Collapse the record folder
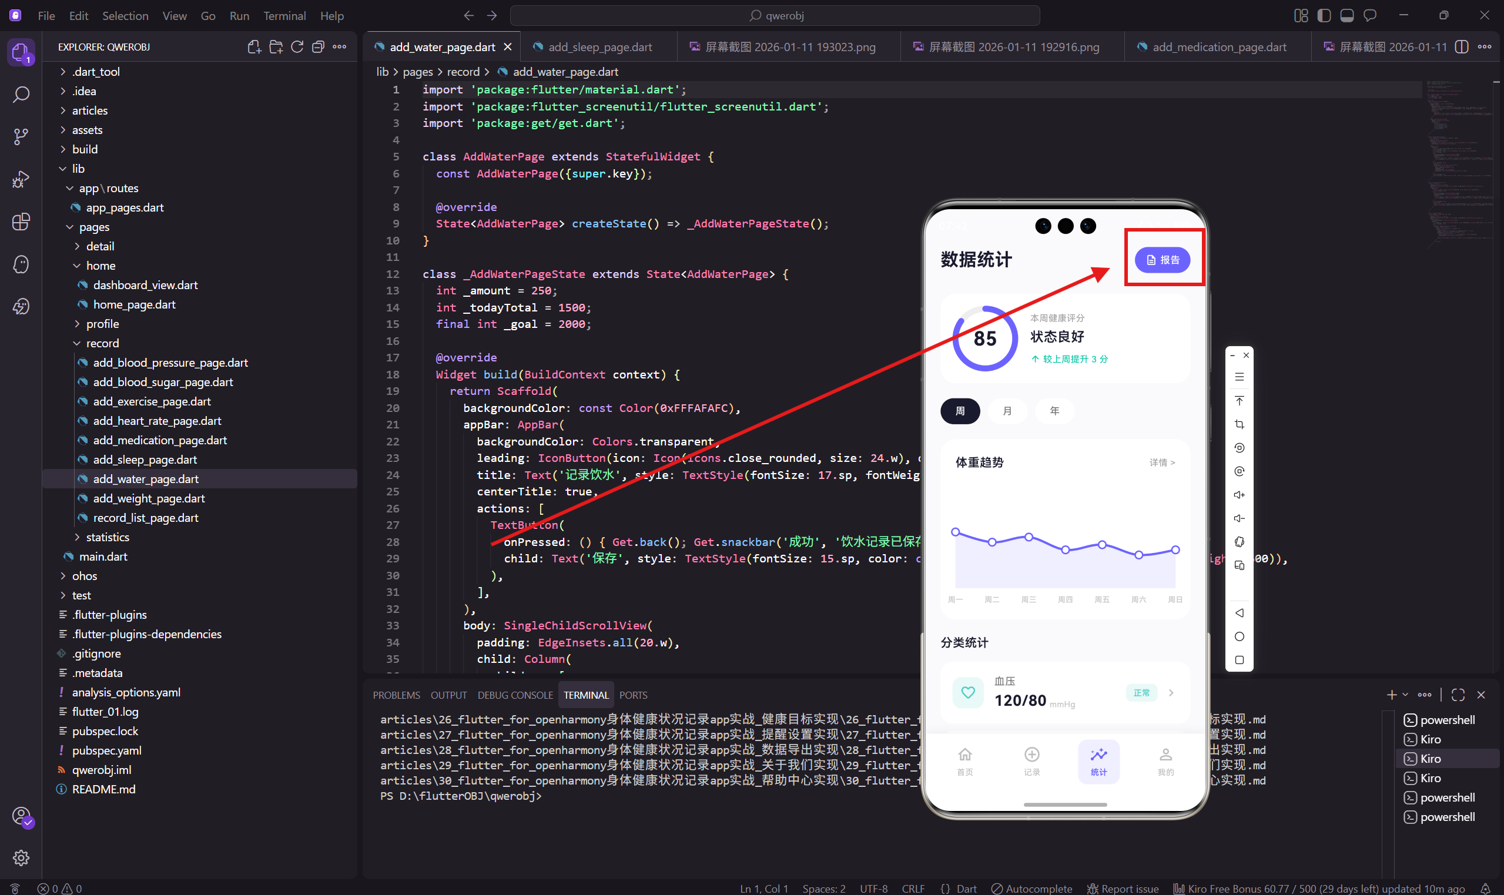The width and height of the screenshot is (1504, 895). coord(102,343)
